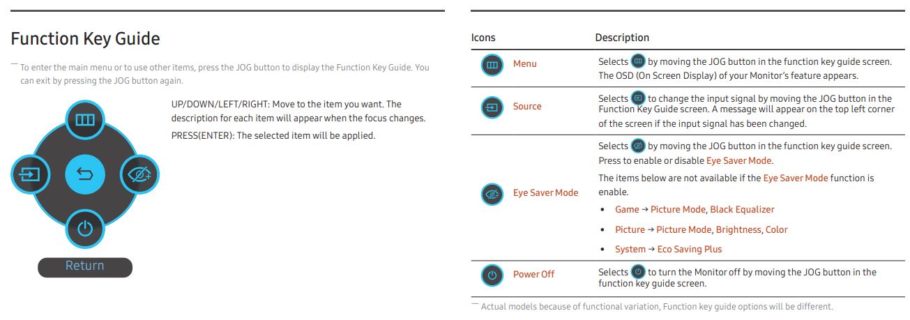The image size is (910, 320).
Task: Toggle the Eye Saver icon in the diagram
Action: (x=140, y=173)
